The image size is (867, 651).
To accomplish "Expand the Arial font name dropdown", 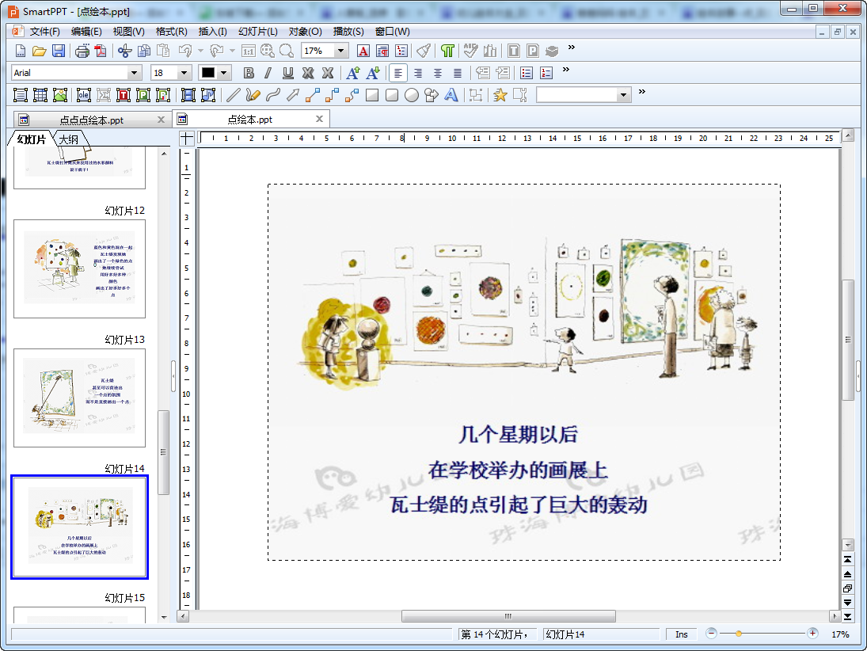I will pyautogui.click(x=133, y=73).
